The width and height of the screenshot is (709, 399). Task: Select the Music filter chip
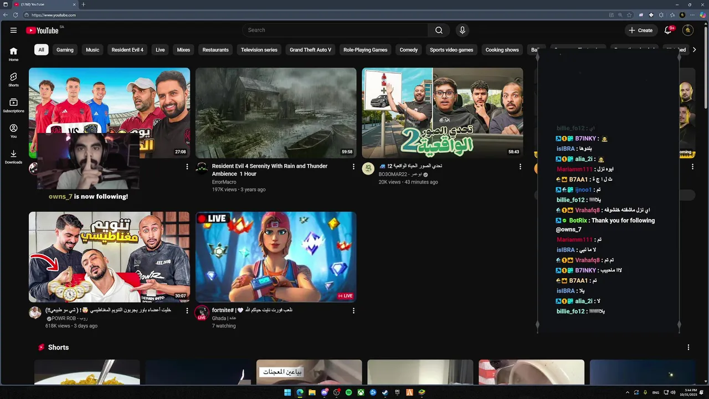[x=93, y=50]
